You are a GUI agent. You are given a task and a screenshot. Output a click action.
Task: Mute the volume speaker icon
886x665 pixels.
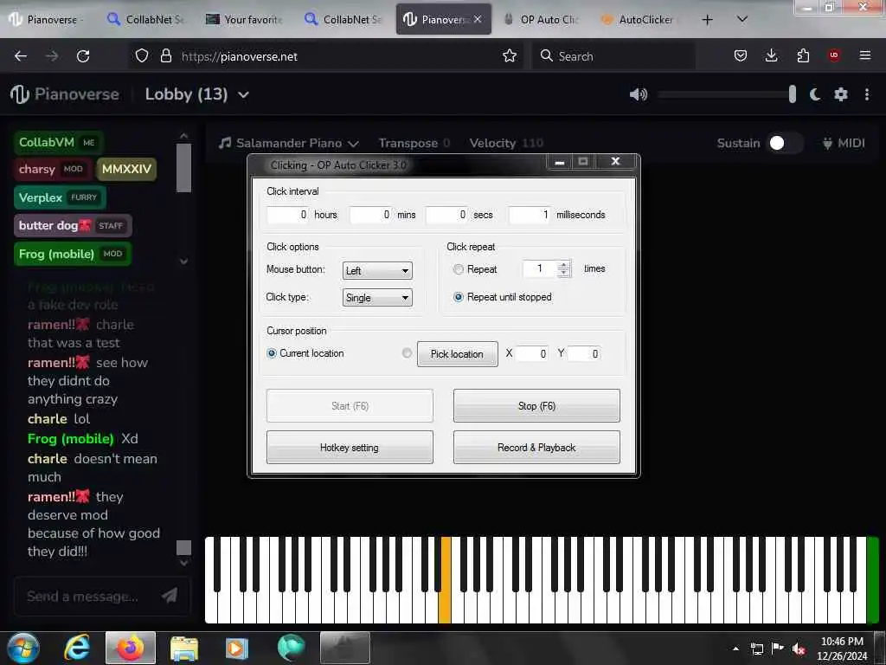pos(638,94)
